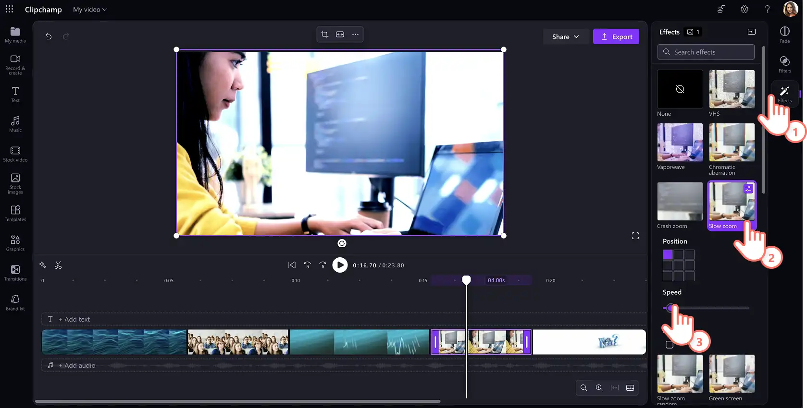Select the None effect
Screen dimensions: 807x408
pyautogui.click(x=680, y=89)
